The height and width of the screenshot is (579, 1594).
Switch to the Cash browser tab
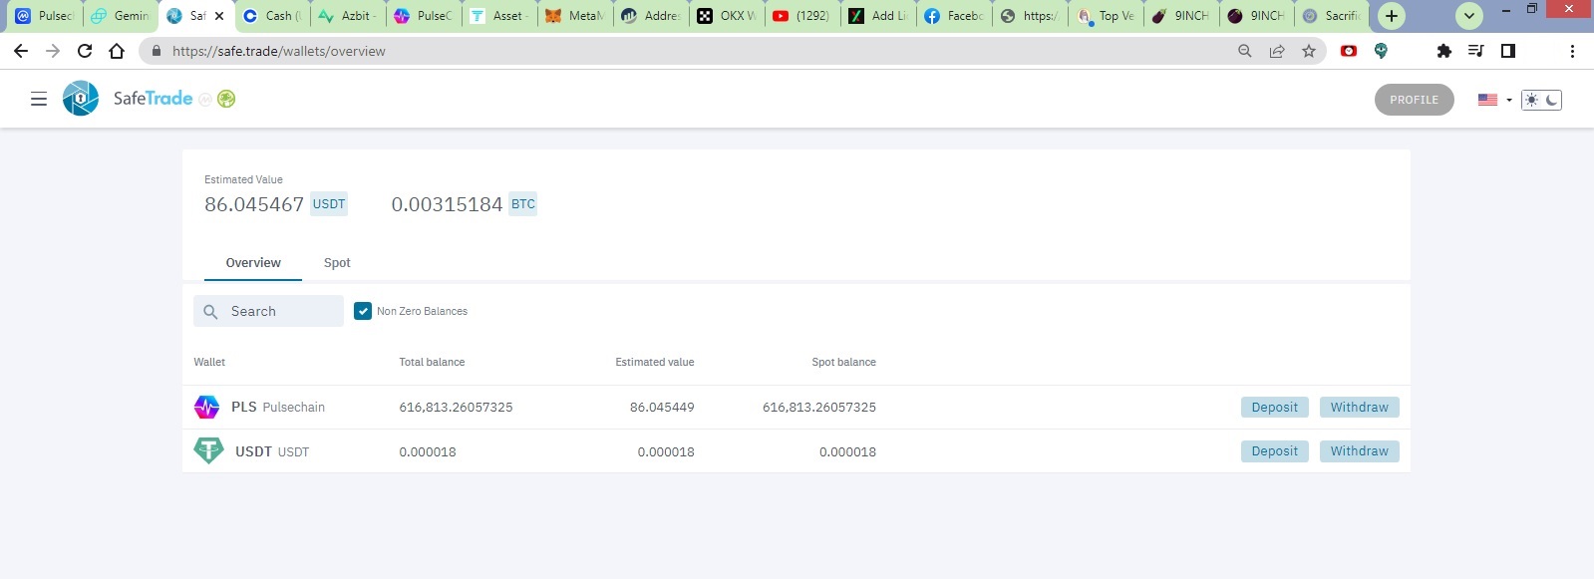click(x=272, y=16)
